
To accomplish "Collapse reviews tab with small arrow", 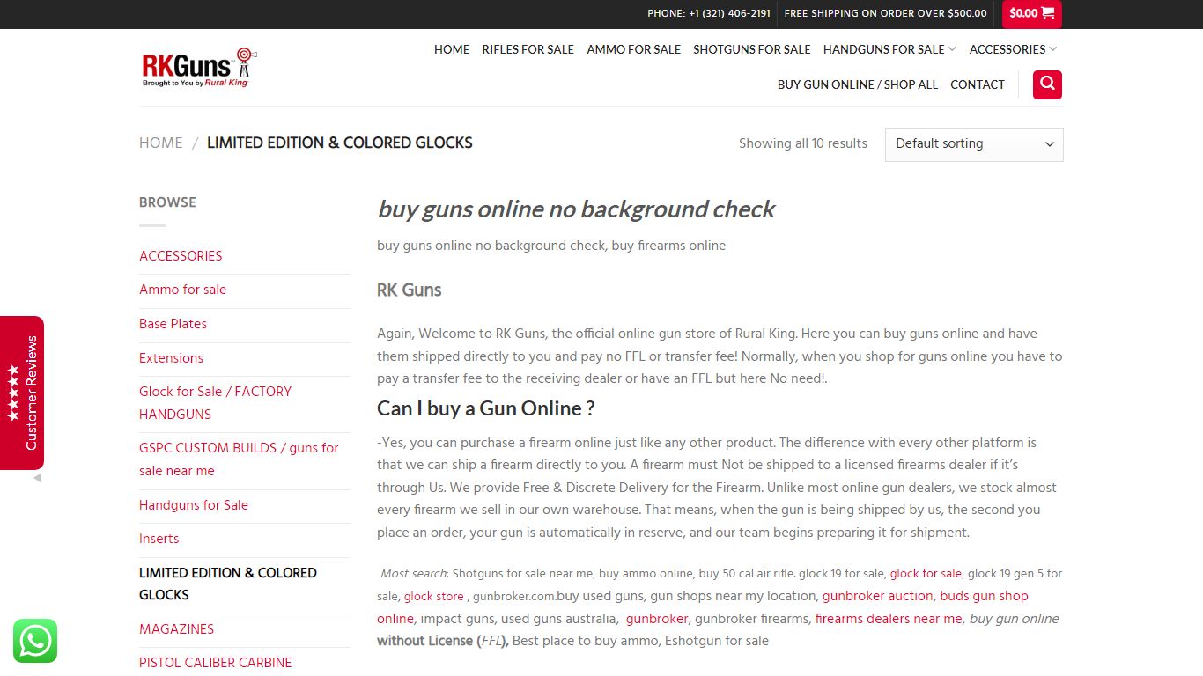I will pos(37,479).
